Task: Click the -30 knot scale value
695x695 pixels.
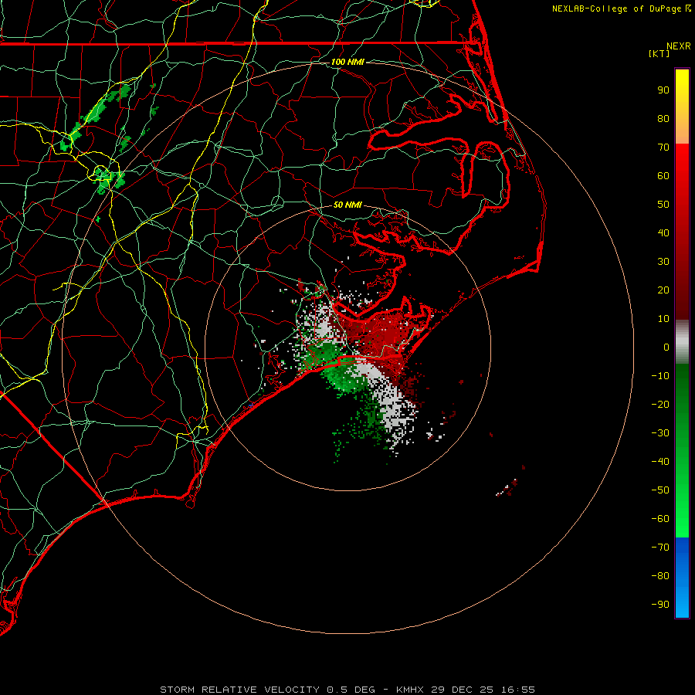Action: tap(660, 433)
